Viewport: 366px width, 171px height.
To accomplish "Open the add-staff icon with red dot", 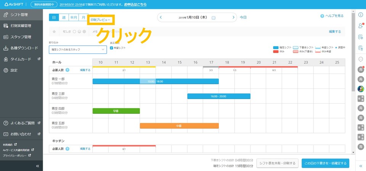I will coord(361,26).
